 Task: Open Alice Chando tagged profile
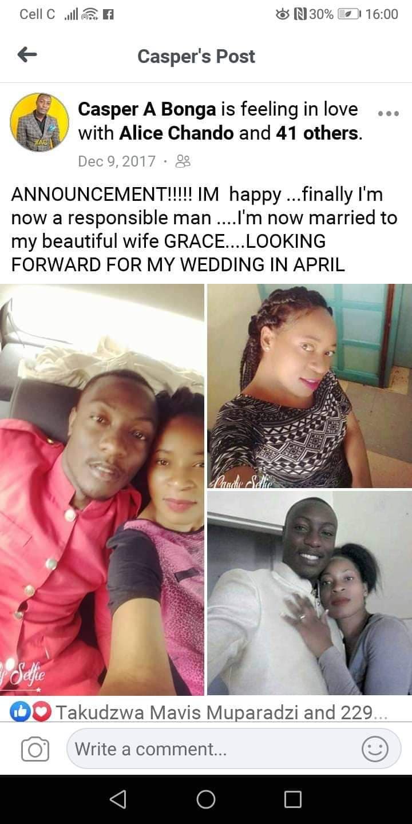(x=176, y=133)
